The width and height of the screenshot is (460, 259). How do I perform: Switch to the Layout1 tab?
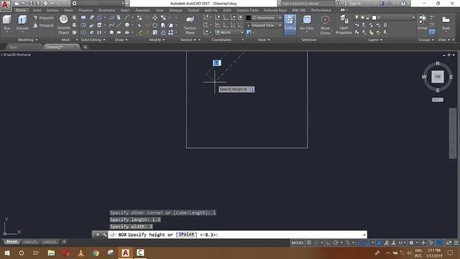[x=30, y=242]
